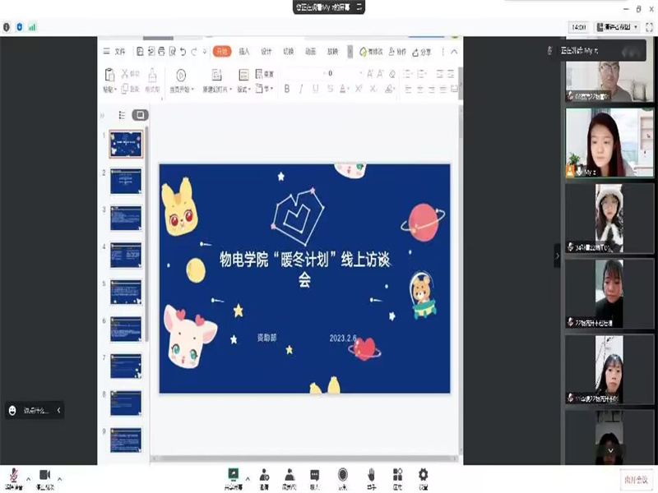Viewport: 658px width, 493px height.
Task: Switch to the 设计 ribbon tab
Action: [266, 51]
